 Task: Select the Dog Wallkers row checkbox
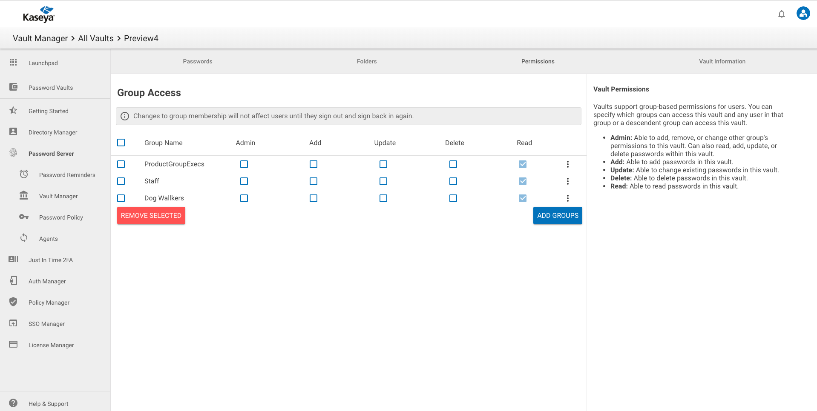click(121, 198)
